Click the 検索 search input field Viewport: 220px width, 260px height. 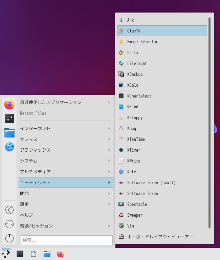[67, 240]
